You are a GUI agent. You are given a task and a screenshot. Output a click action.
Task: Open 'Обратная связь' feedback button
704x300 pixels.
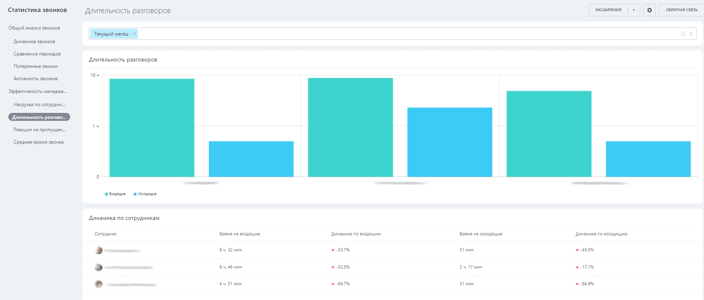(682, 10)
